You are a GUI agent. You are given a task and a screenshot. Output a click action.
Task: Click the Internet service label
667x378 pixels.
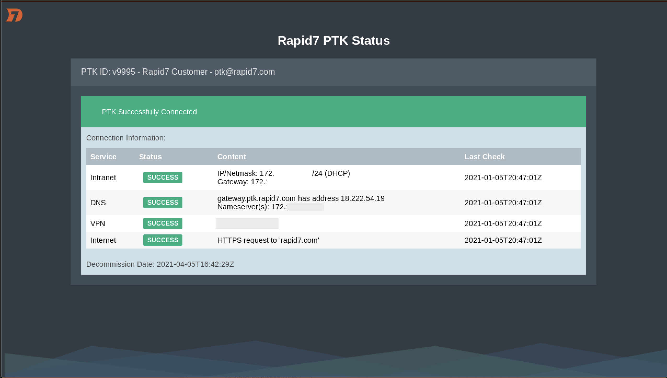103,240
